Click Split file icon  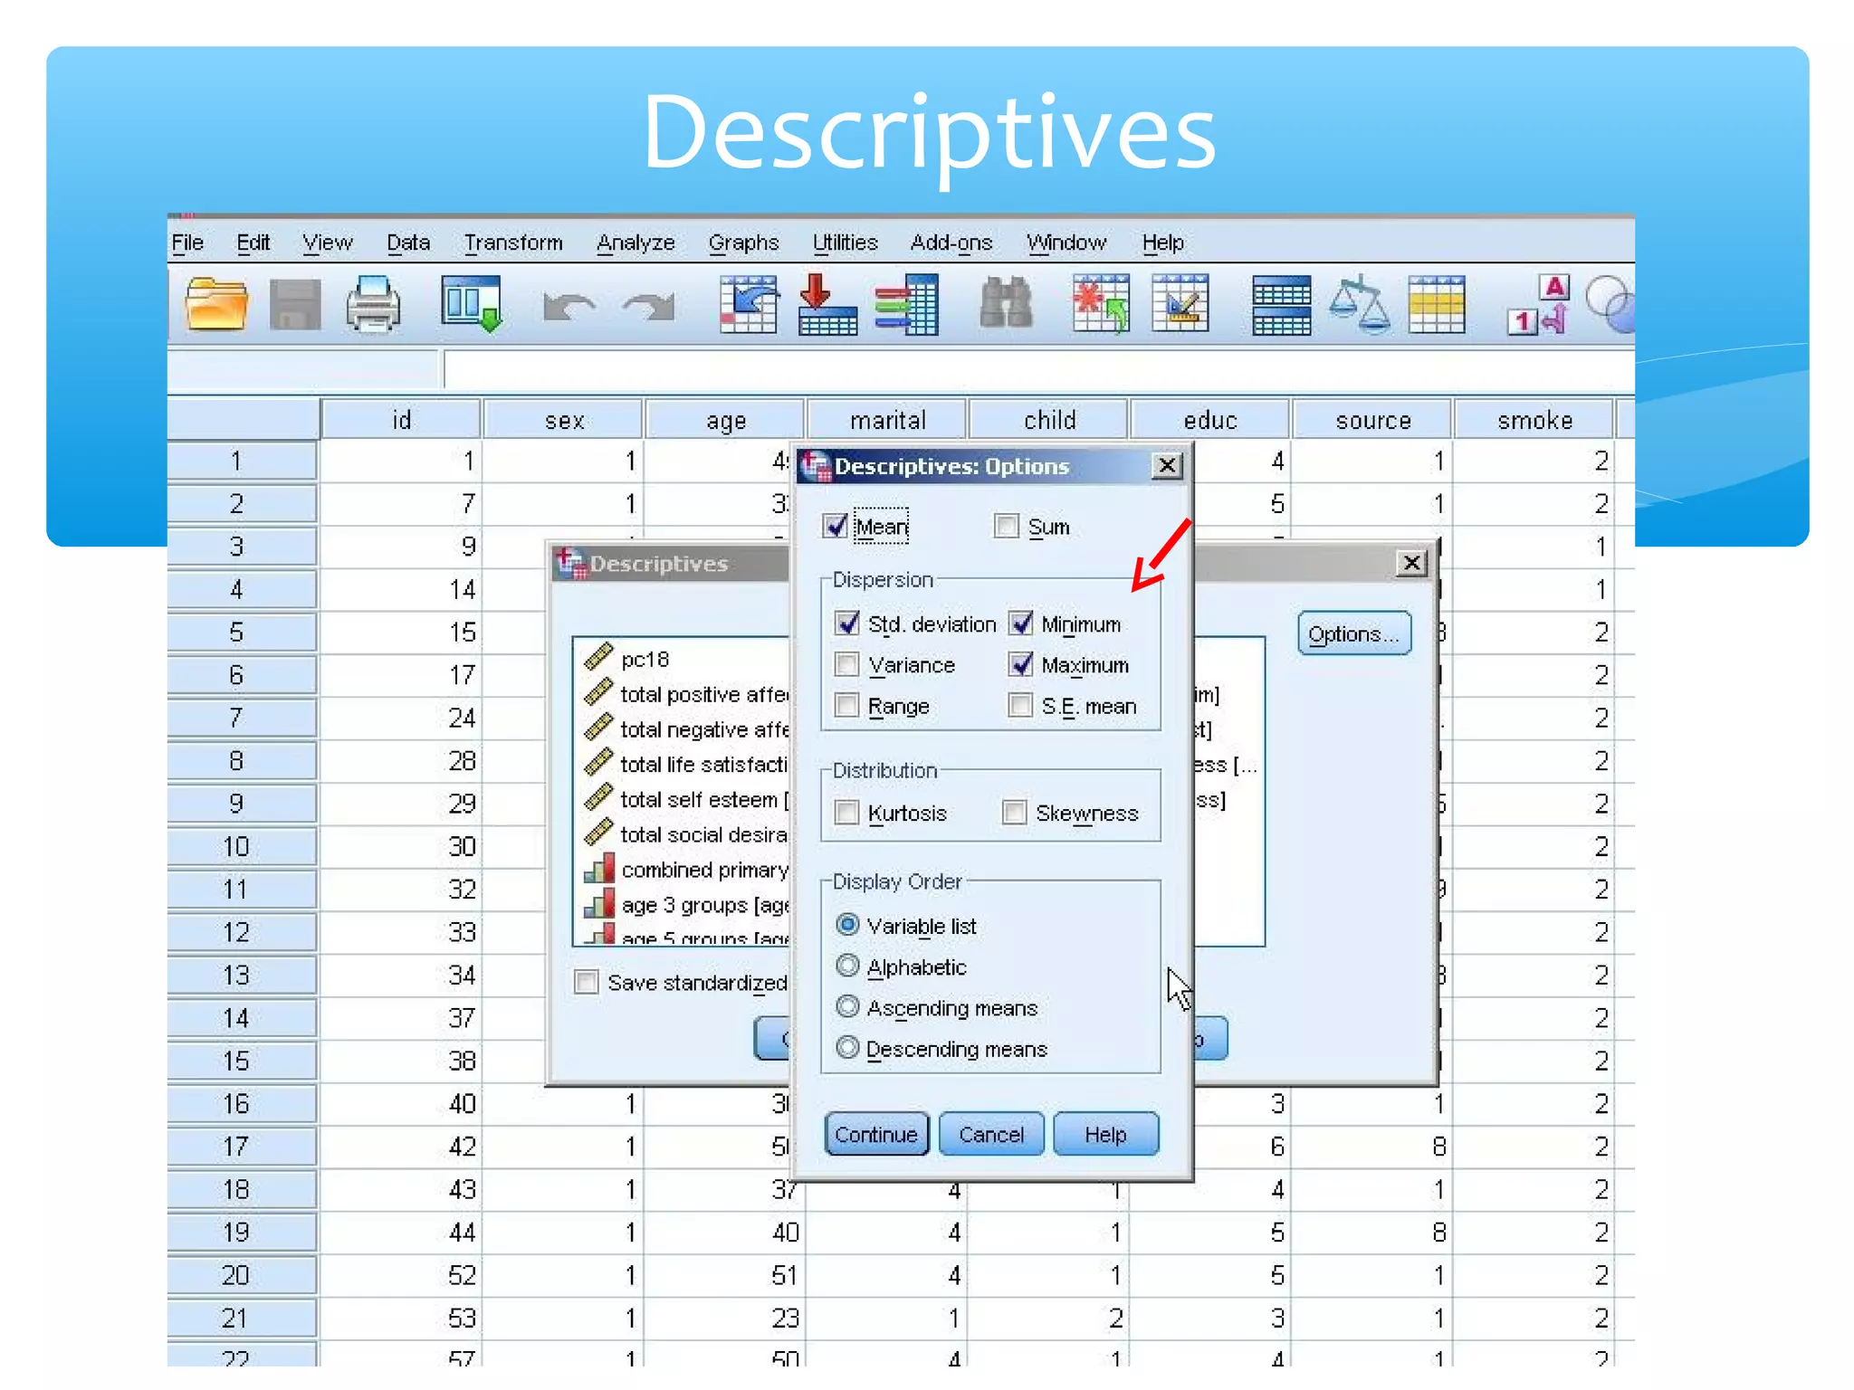click(1281, 306)
